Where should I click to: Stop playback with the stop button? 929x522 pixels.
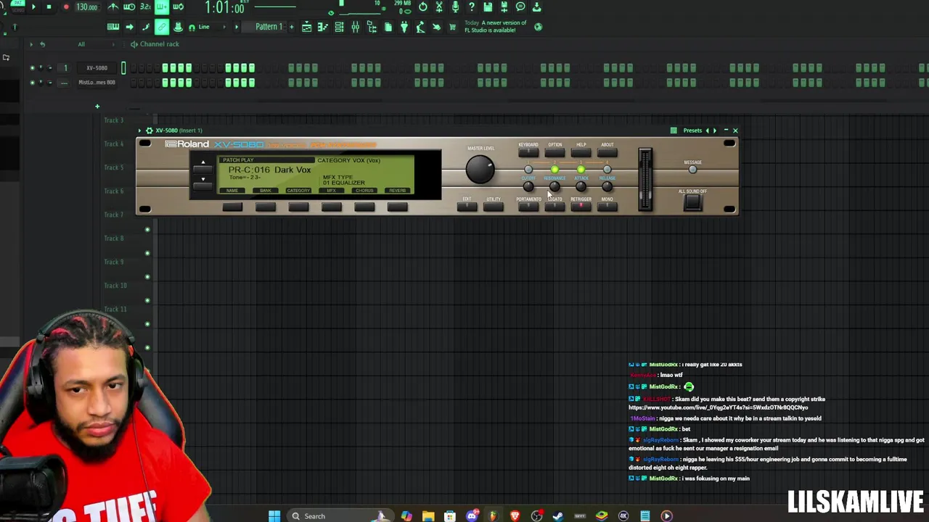coord(49,7)
